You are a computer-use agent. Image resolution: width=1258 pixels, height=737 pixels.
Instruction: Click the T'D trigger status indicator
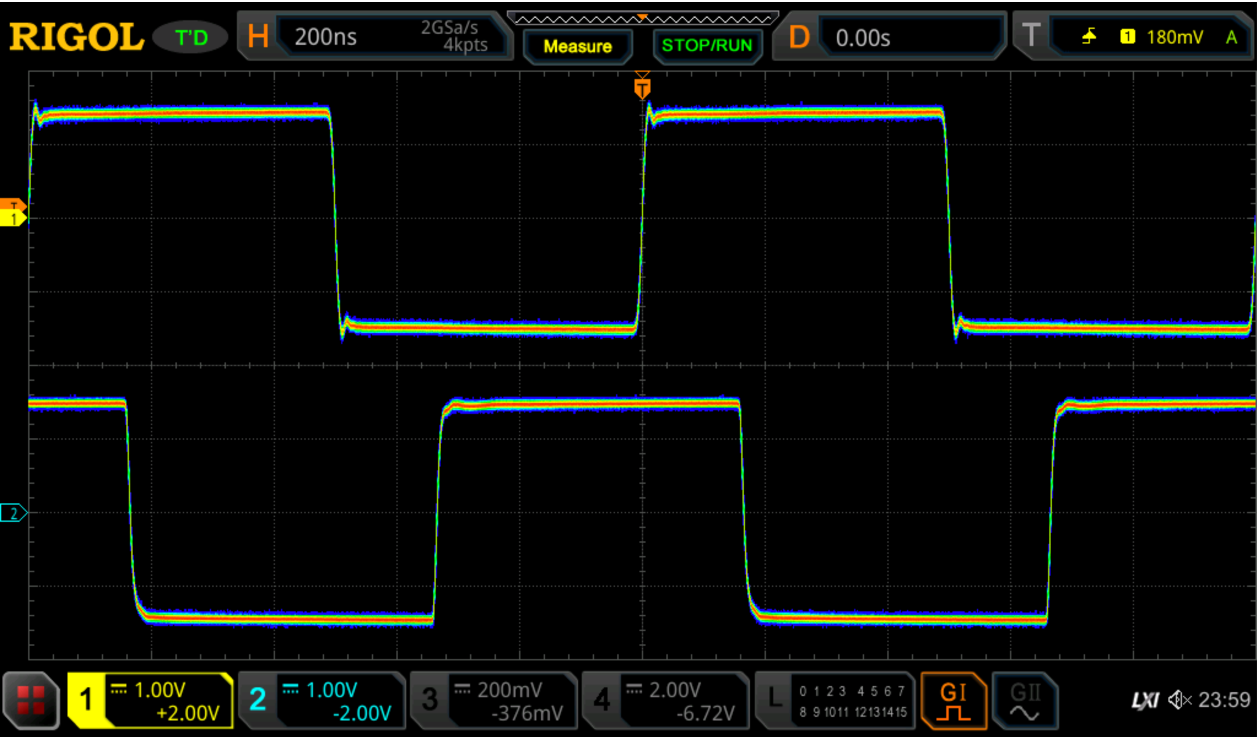[x=191, y=38]
